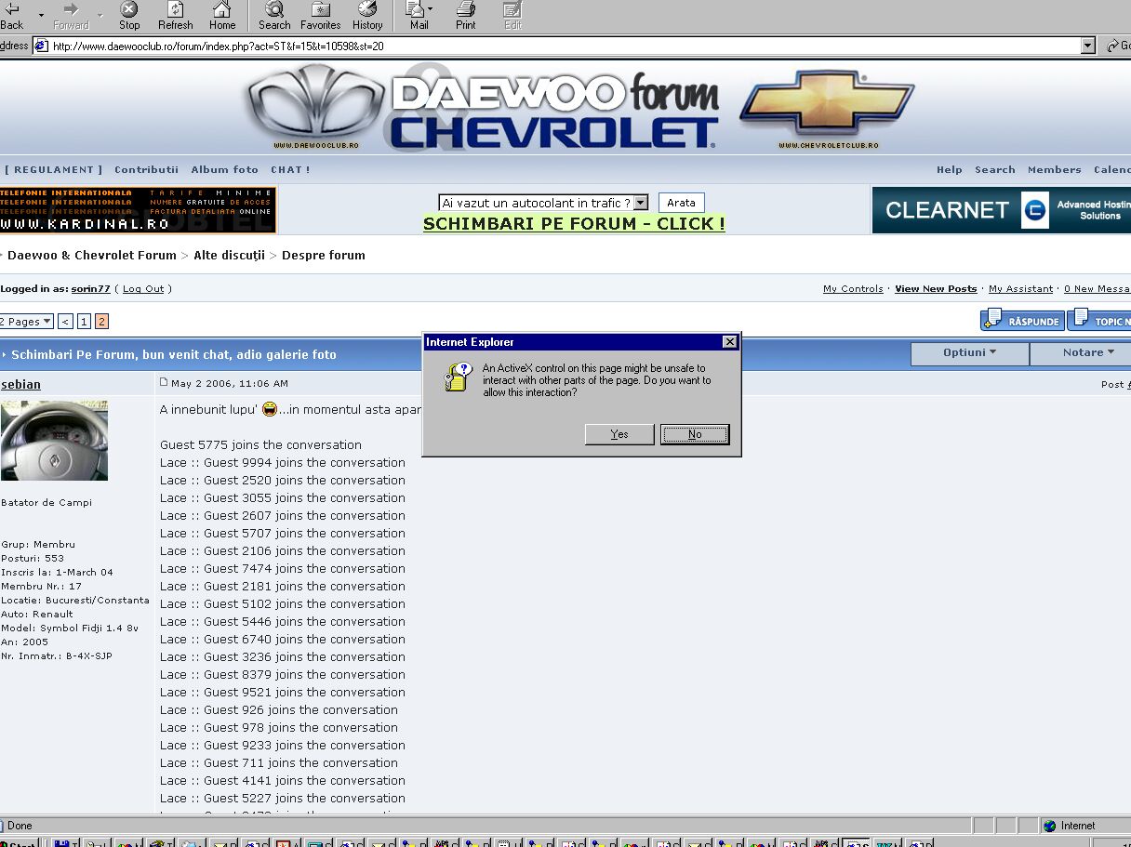The image size is (1131, 847).
Task: Click the lock warning icon in dialog
Action: (458, 377)
